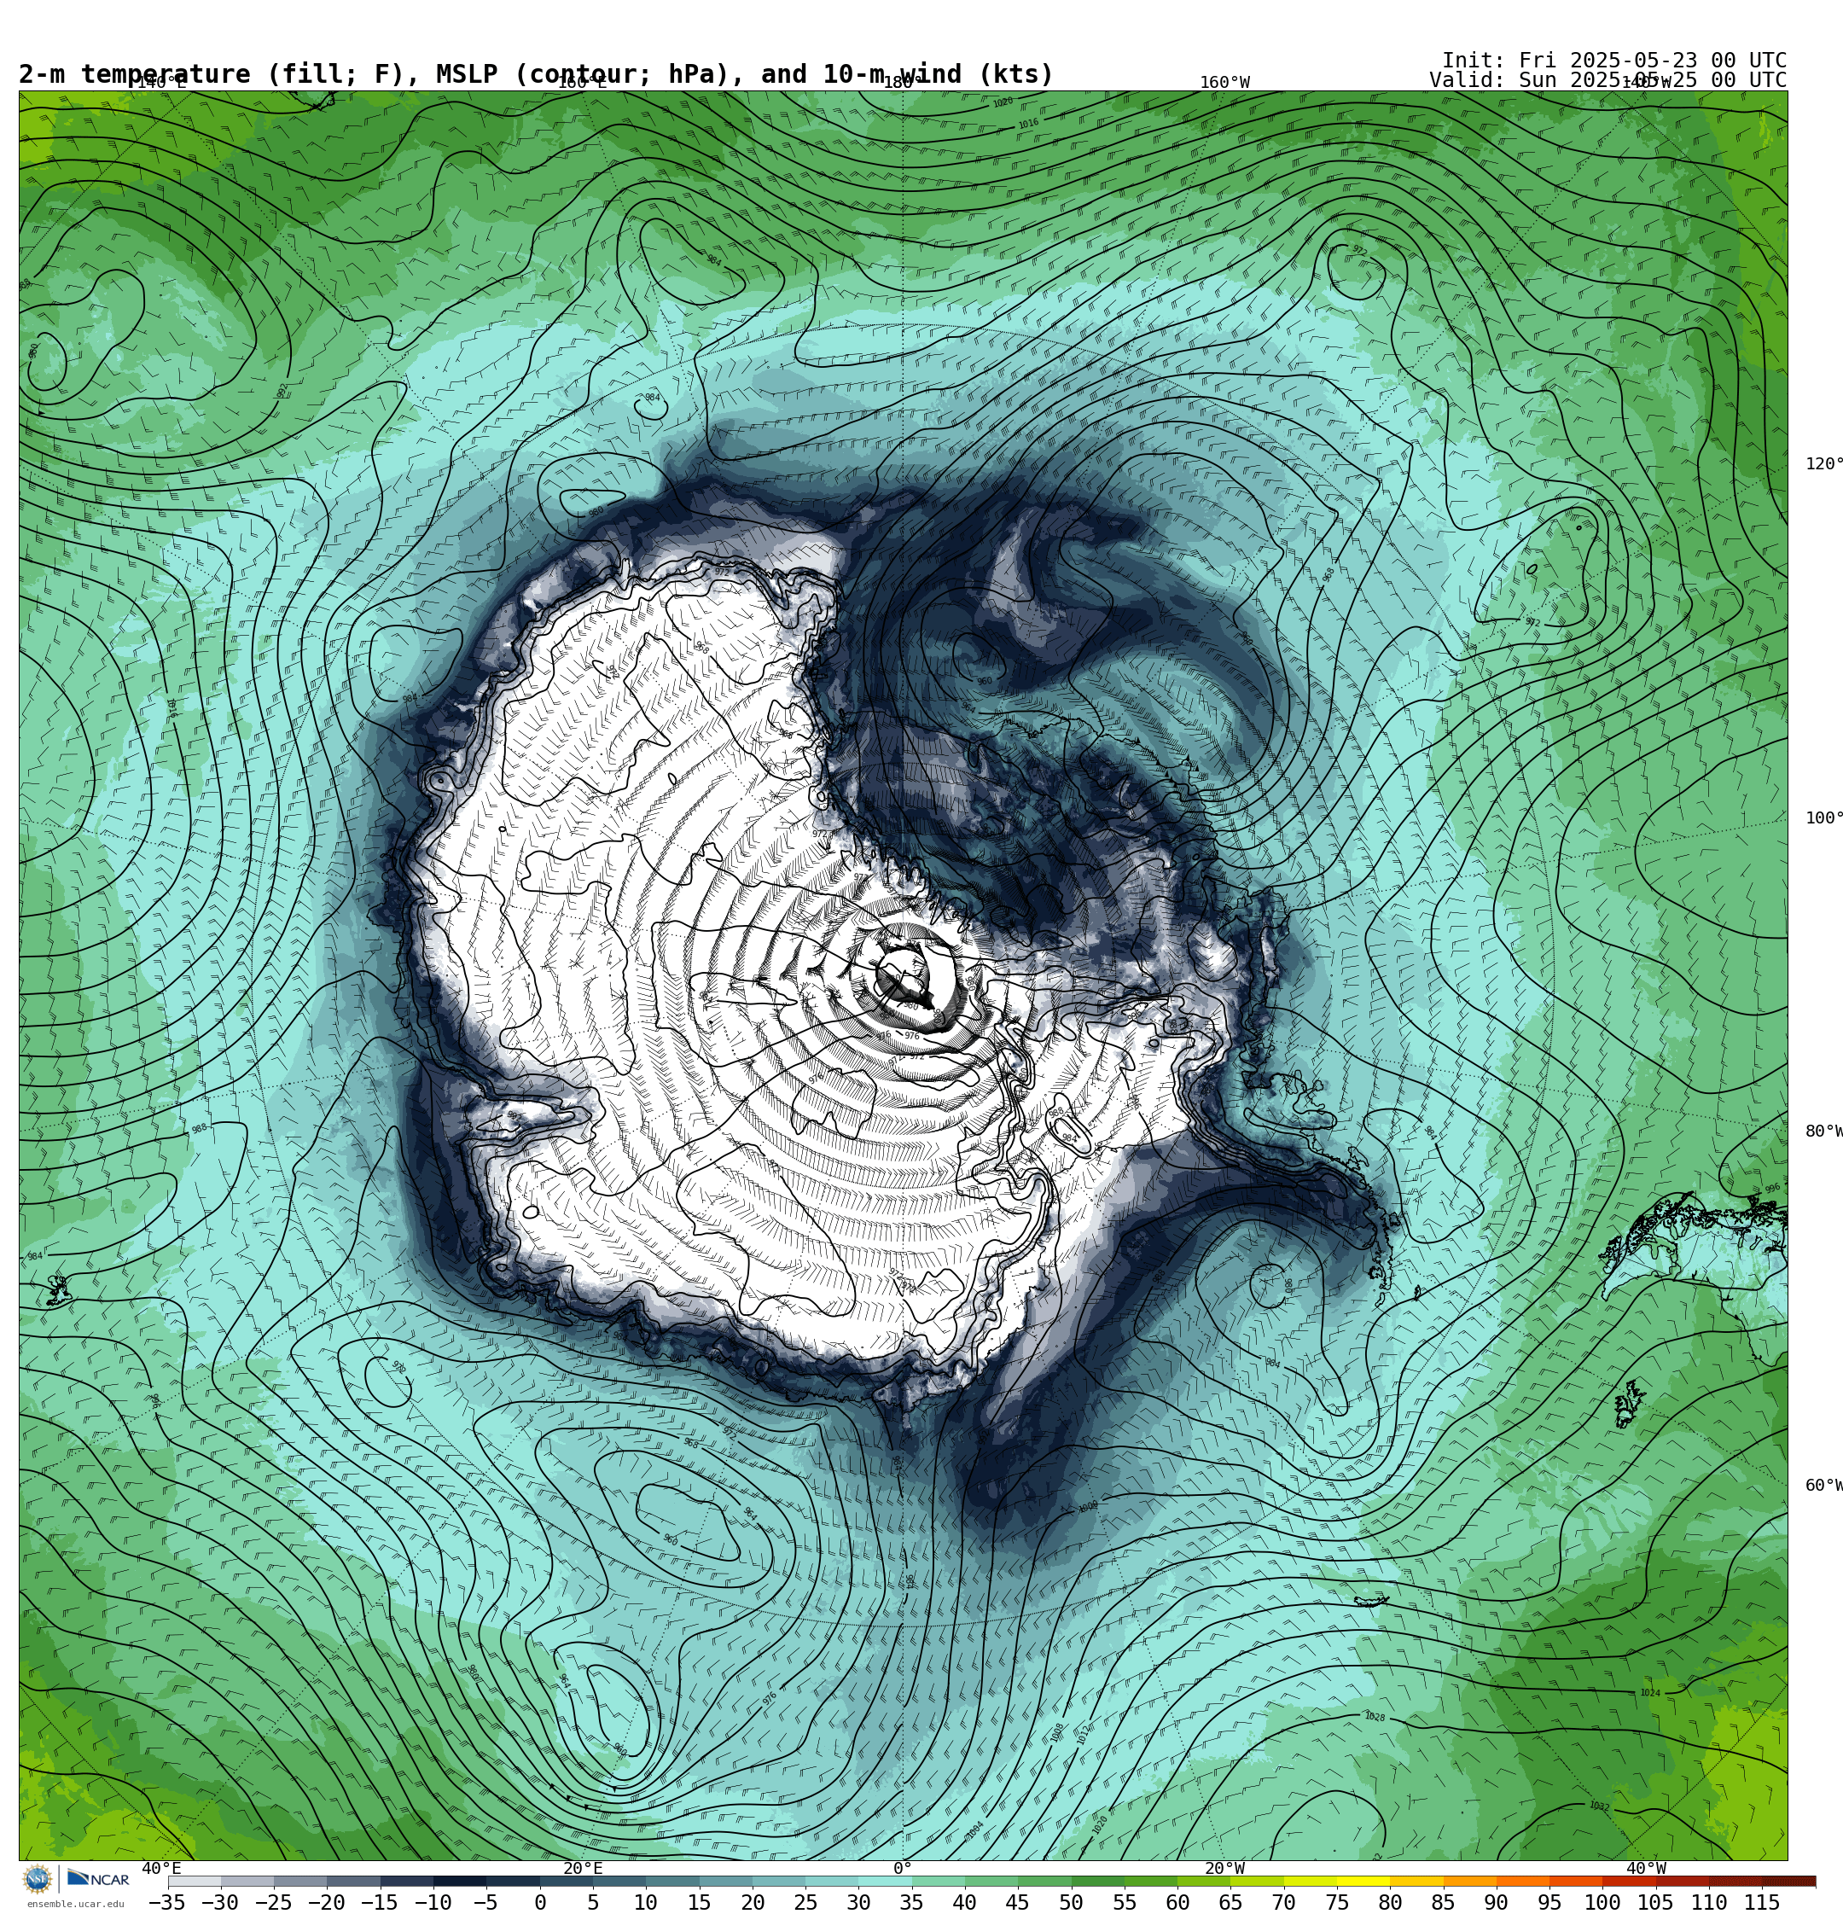Click the -20 colorbar tick label
Viewport: 1843px width, 1914px height.
tap(326, 1902)
